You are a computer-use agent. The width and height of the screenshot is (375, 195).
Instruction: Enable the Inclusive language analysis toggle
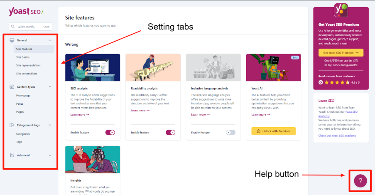pyautogui.click(x=230, y=133)
